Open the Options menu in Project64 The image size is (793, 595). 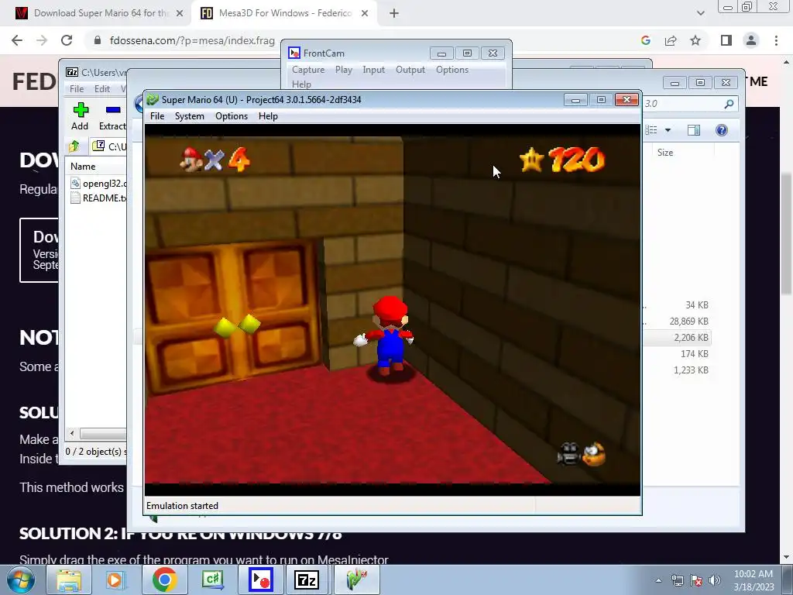tap(231, 116)
